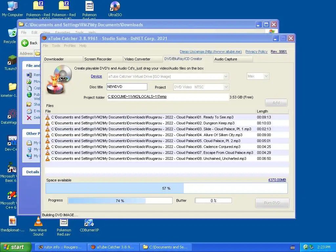Click the Back arrow in Downloads window
The height and width of the screenshot is (252, 336).
coord(25,43)
